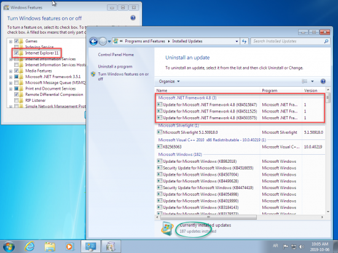
Task: Collapse the Microsoft Silverlight group header
Action: [178, 125]
